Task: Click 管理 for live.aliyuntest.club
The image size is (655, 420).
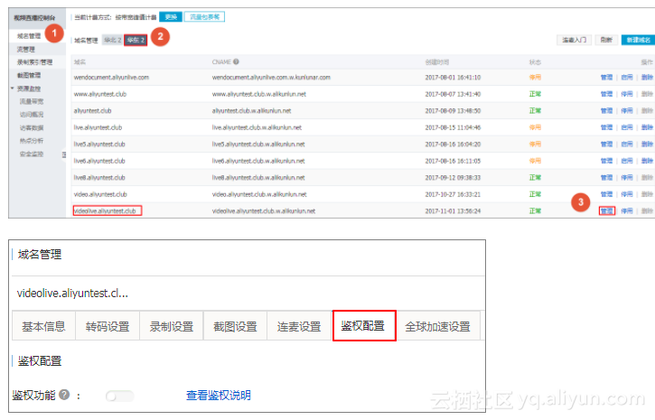Action: [x=606, y=127]
